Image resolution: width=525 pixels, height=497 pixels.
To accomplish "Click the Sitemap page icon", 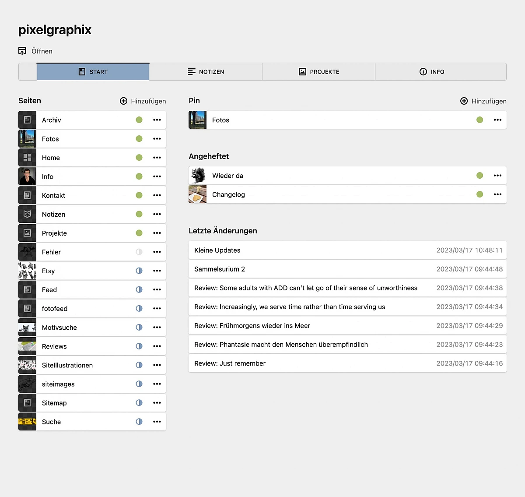I will tap(27, 402).
